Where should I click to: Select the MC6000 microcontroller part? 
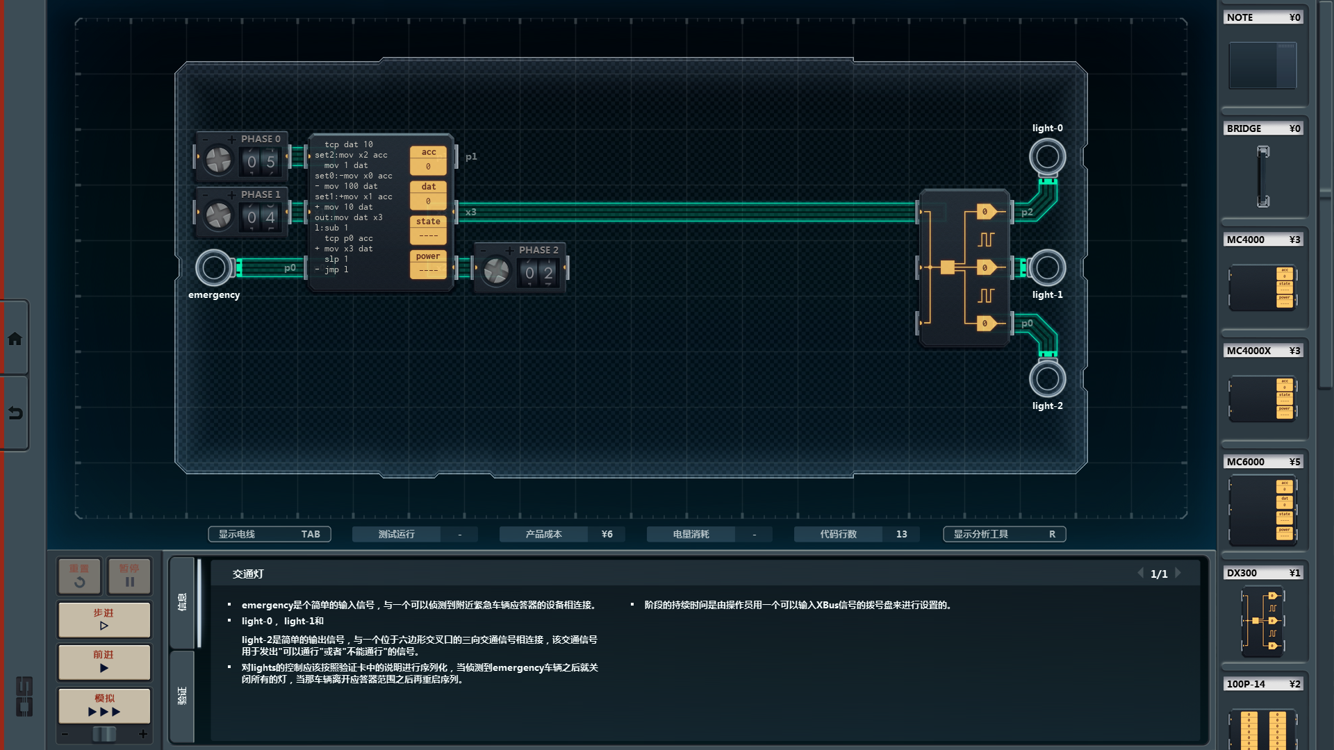(x=1262, y=510)
